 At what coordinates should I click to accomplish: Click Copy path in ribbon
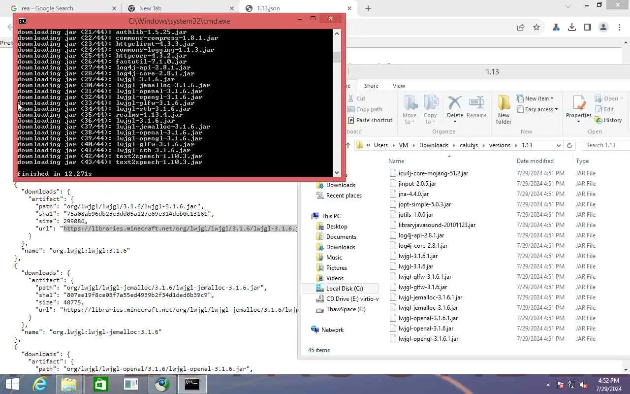coord(365,109)
